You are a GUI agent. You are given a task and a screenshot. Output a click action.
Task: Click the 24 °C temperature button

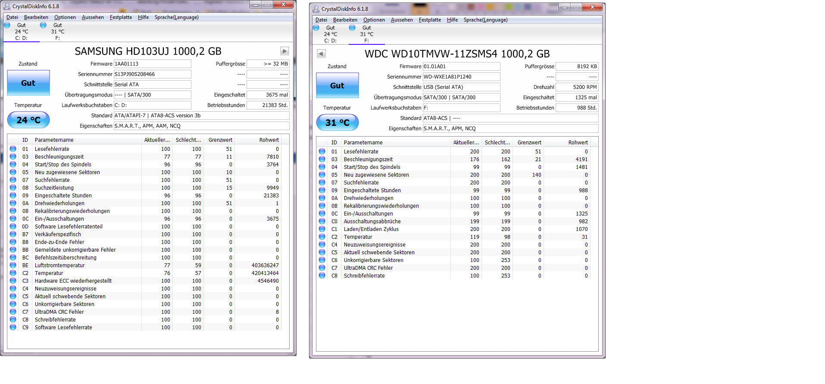(28, 120)
